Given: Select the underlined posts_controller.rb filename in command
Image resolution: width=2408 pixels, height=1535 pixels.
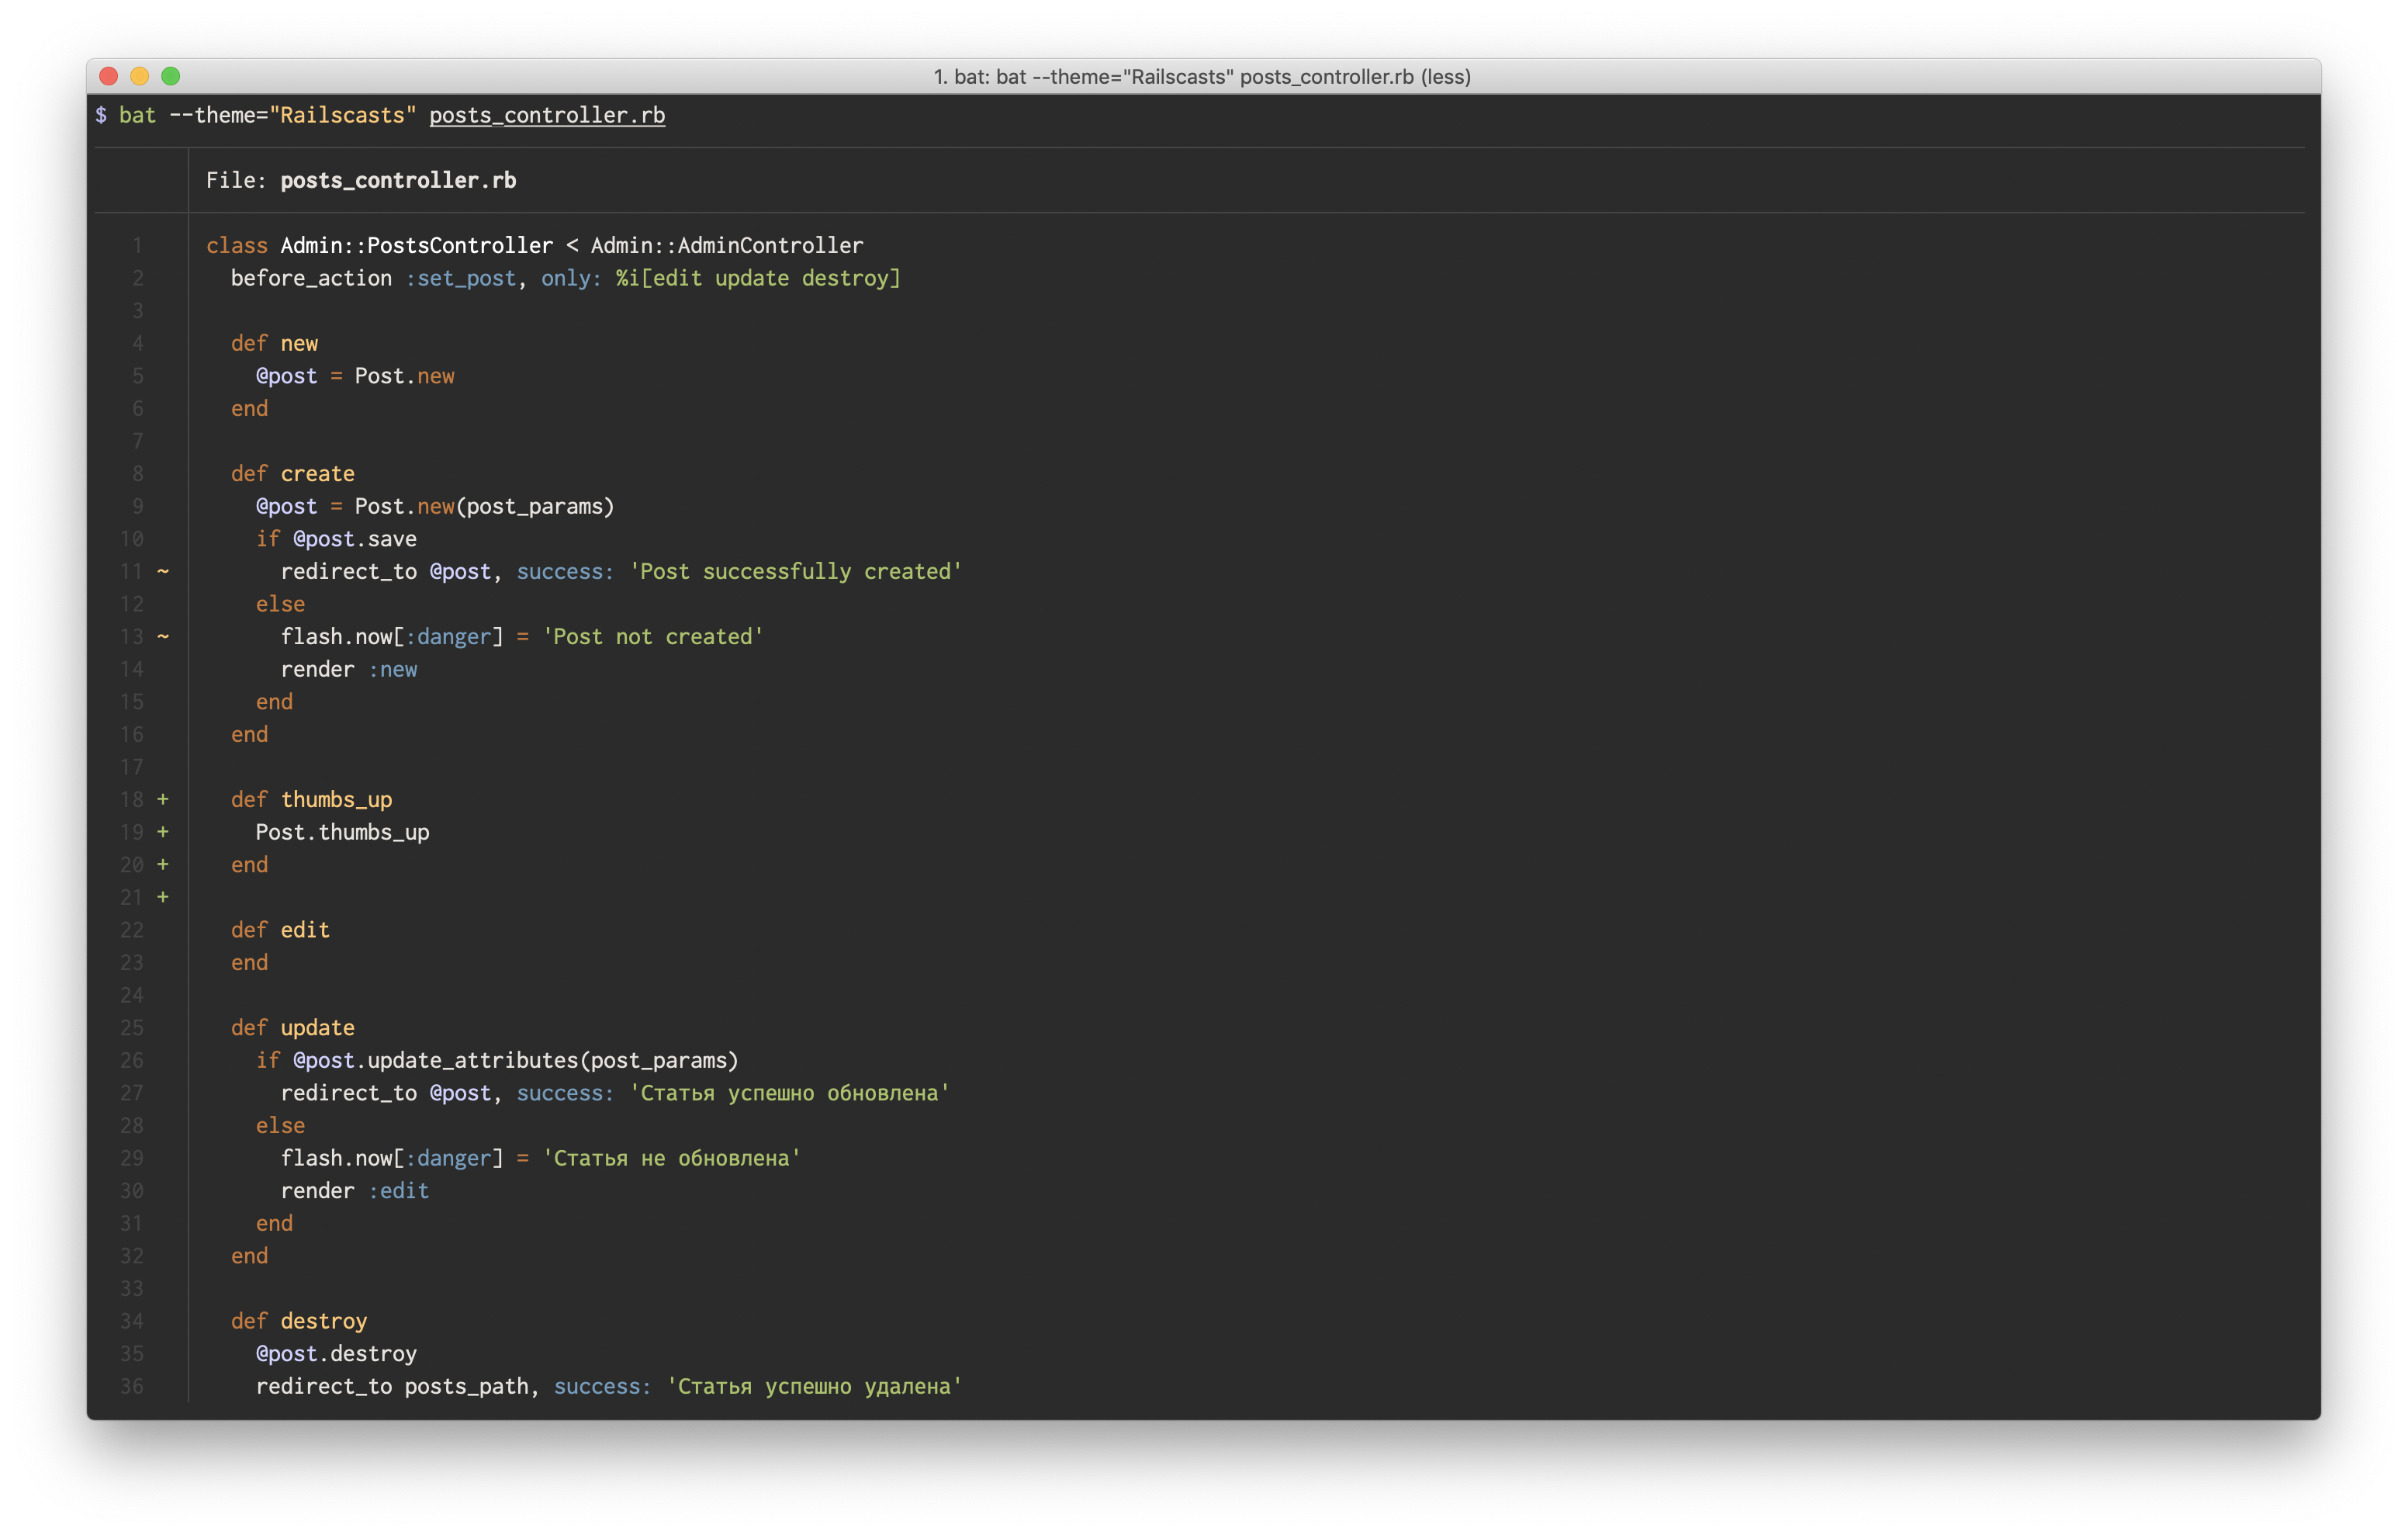Looking at the screenshot, I should tap(547, 115).
